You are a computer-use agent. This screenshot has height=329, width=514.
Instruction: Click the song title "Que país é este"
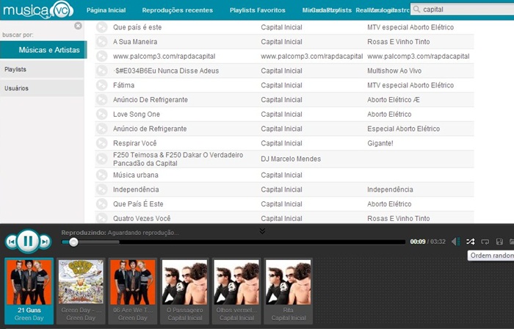137,27
